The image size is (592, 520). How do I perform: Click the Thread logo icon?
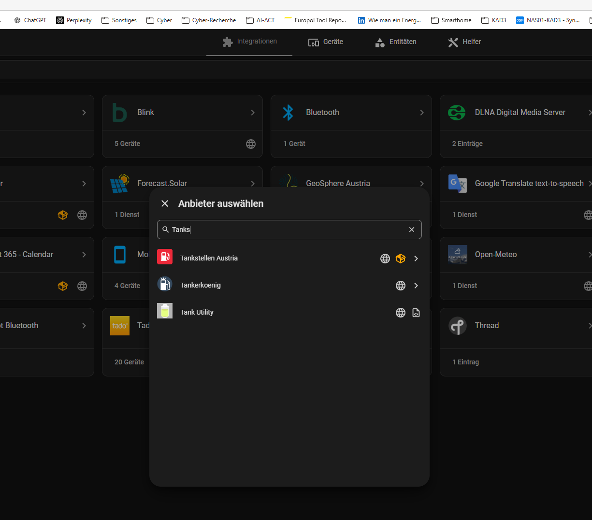click(x=457, y=326)
